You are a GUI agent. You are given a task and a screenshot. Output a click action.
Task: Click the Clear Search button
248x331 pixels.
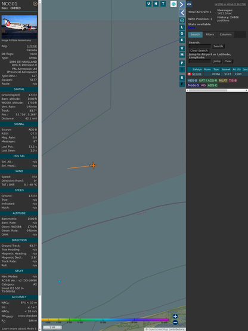coord(199,50)
